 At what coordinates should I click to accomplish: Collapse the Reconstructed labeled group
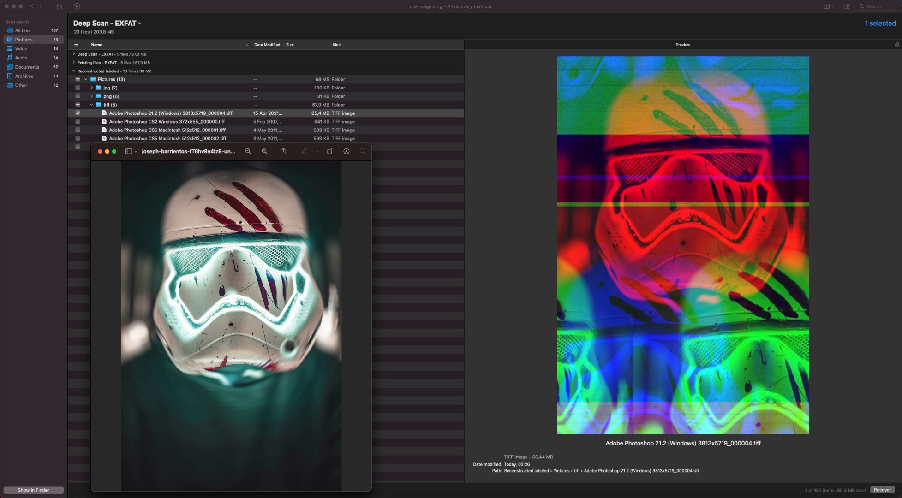tap(74, 71)
